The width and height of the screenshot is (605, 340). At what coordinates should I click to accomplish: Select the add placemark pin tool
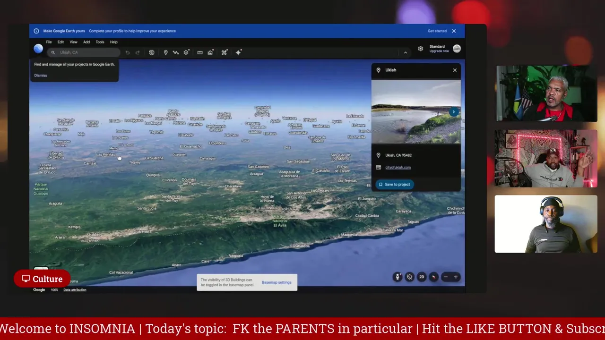click(165, 52)
